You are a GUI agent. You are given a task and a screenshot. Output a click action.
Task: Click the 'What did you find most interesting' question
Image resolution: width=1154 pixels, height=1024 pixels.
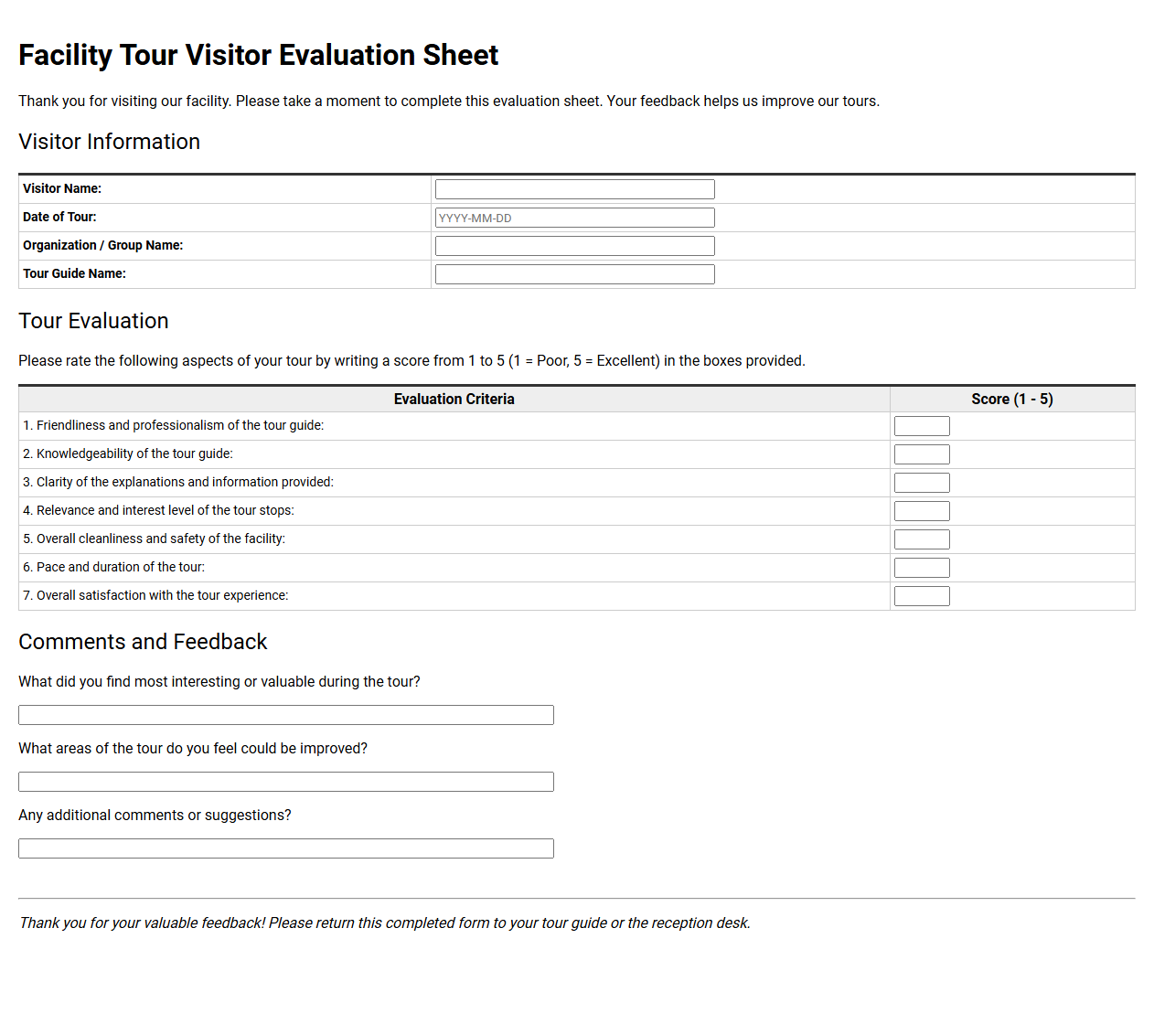219,681
